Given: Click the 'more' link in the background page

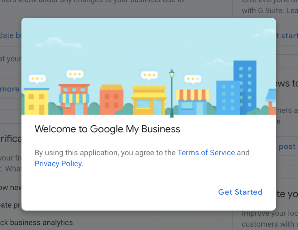Looking at the screenshot, I should [9, 89].
